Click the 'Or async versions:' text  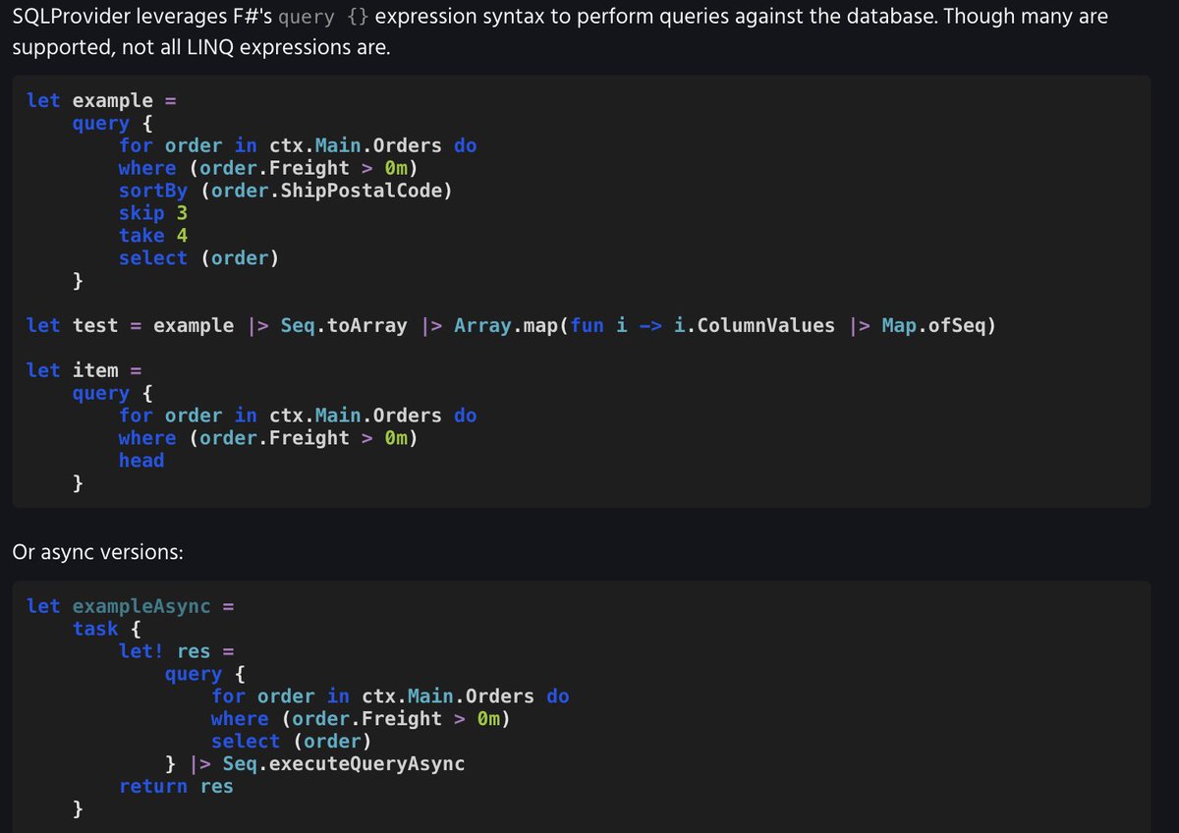97,553
